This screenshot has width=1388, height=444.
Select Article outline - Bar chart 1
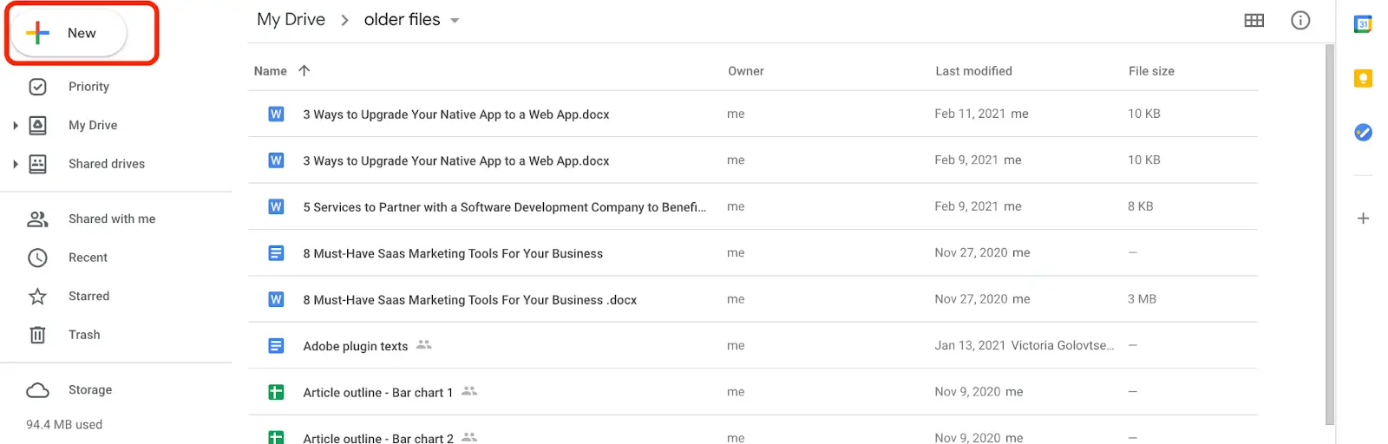[752, 392]
